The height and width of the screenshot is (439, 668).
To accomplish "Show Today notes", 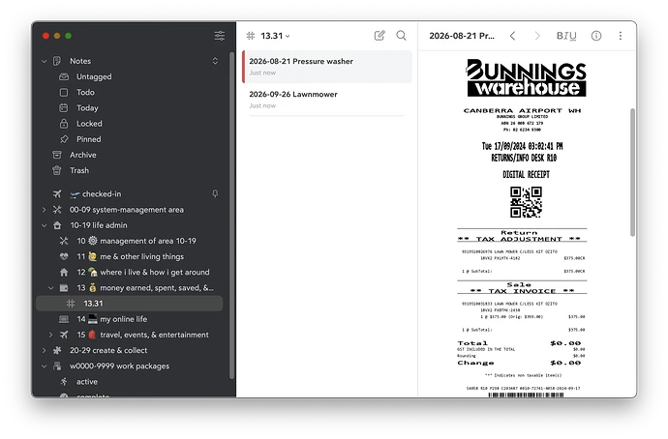I will coord(87,108).
